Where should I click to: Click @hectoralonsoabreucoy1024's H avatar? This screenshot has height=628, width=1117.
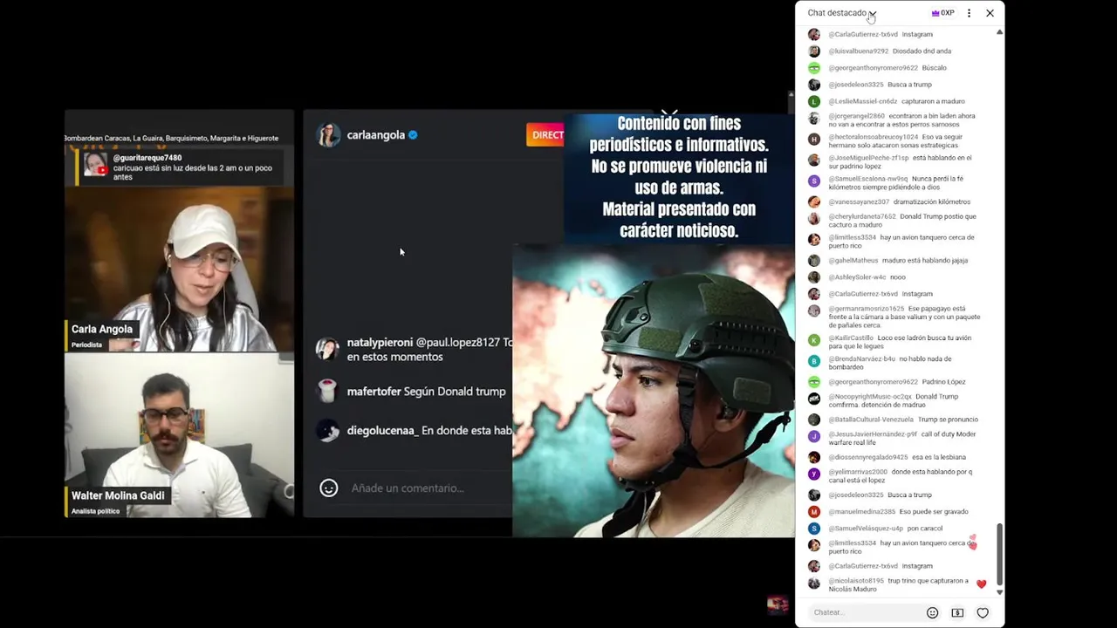click(814, 139)
